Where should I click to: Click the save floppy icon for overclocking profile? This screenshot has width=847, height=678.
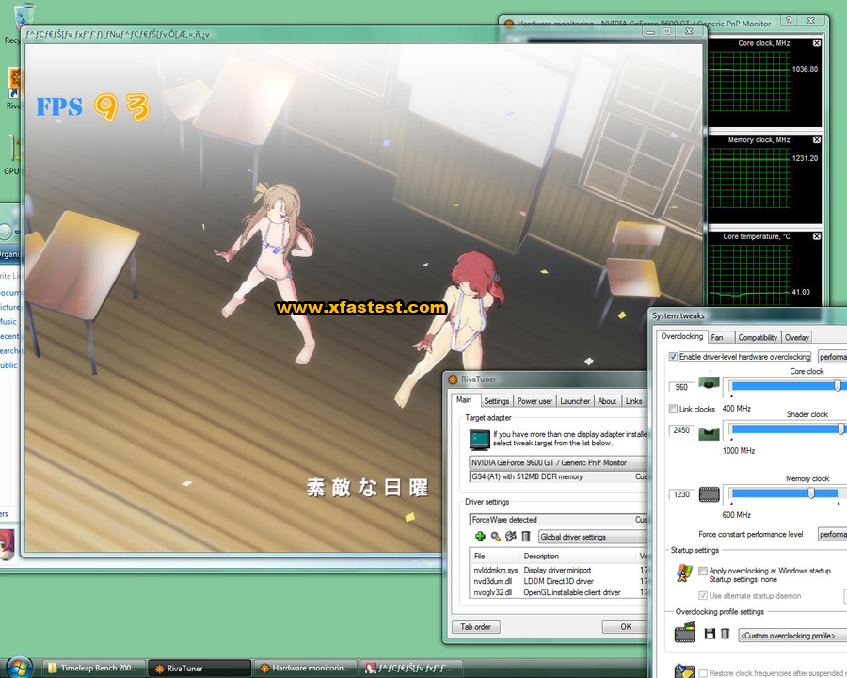(709, 635)
